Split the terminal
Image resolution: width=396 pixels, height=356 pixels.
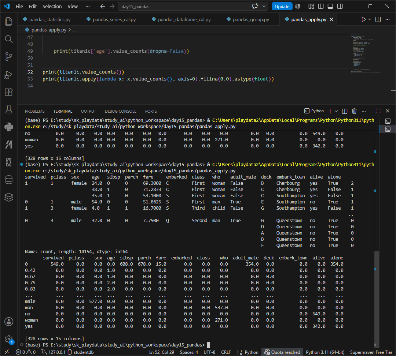point(344,111)
